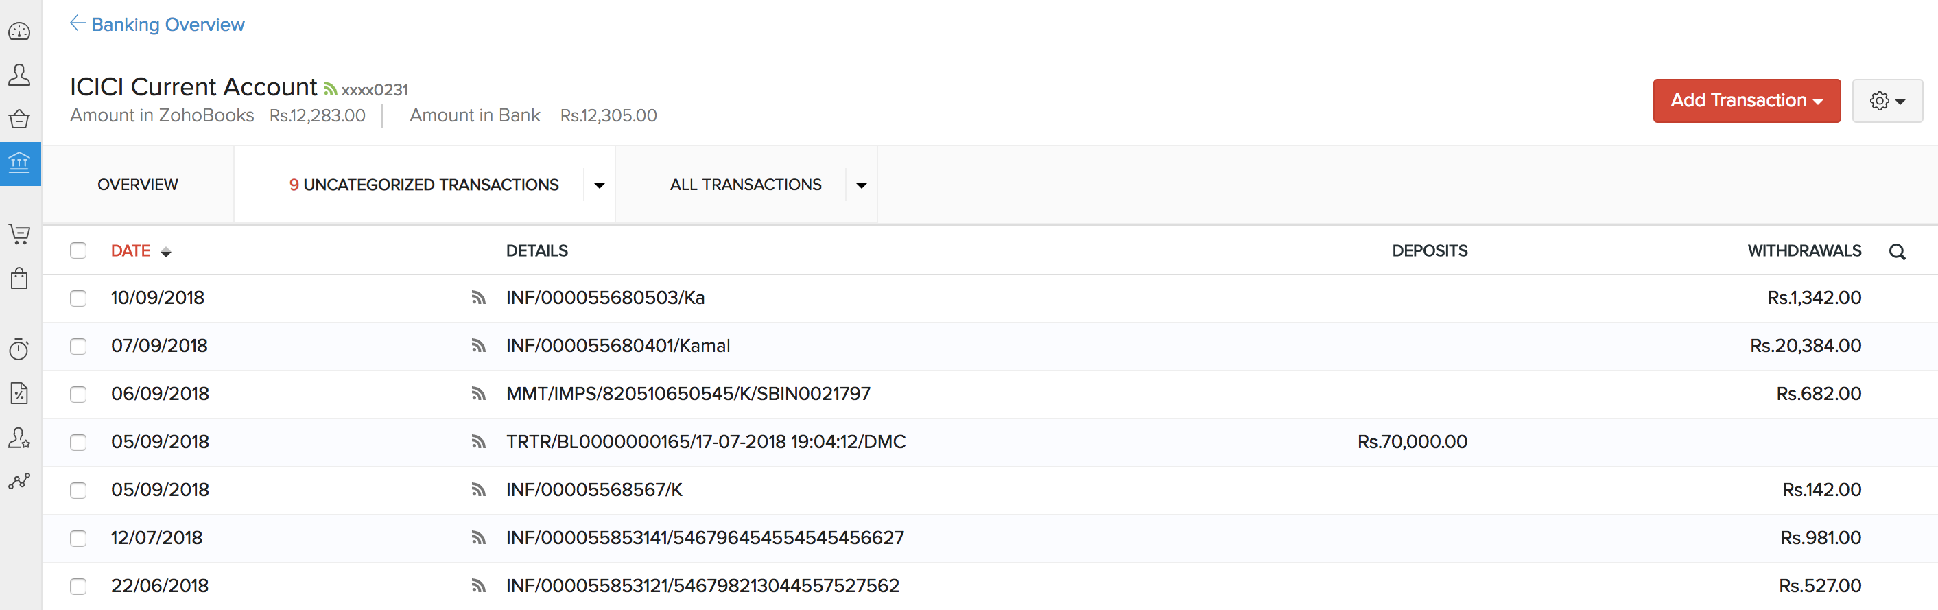
Task: Open the Reports line graph icon
Action: tap(20, 482)
